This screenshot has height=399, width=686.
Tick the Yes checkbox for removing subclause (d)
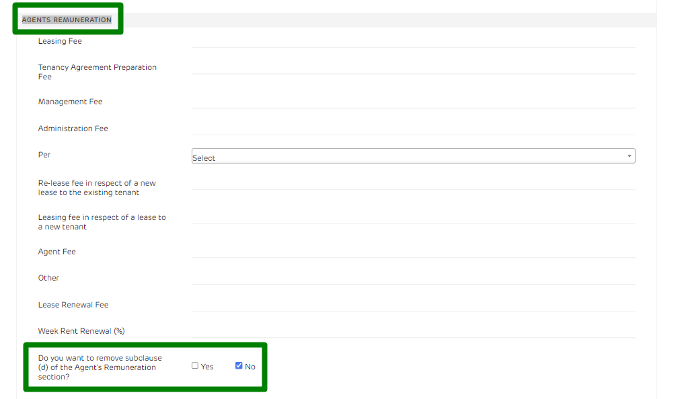coord(195,366)
